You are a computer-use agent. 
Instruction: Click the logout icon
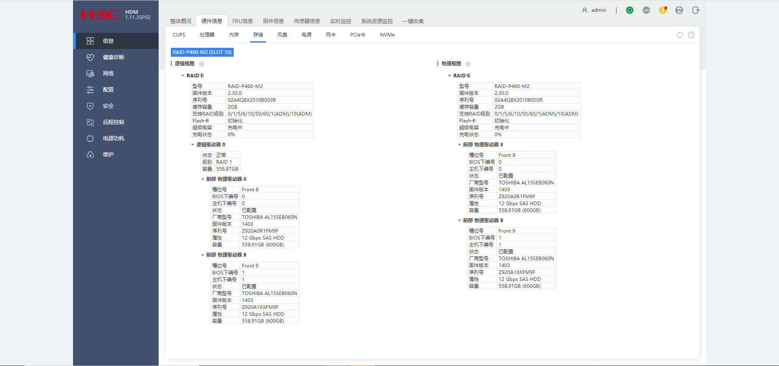pos(696,10)
